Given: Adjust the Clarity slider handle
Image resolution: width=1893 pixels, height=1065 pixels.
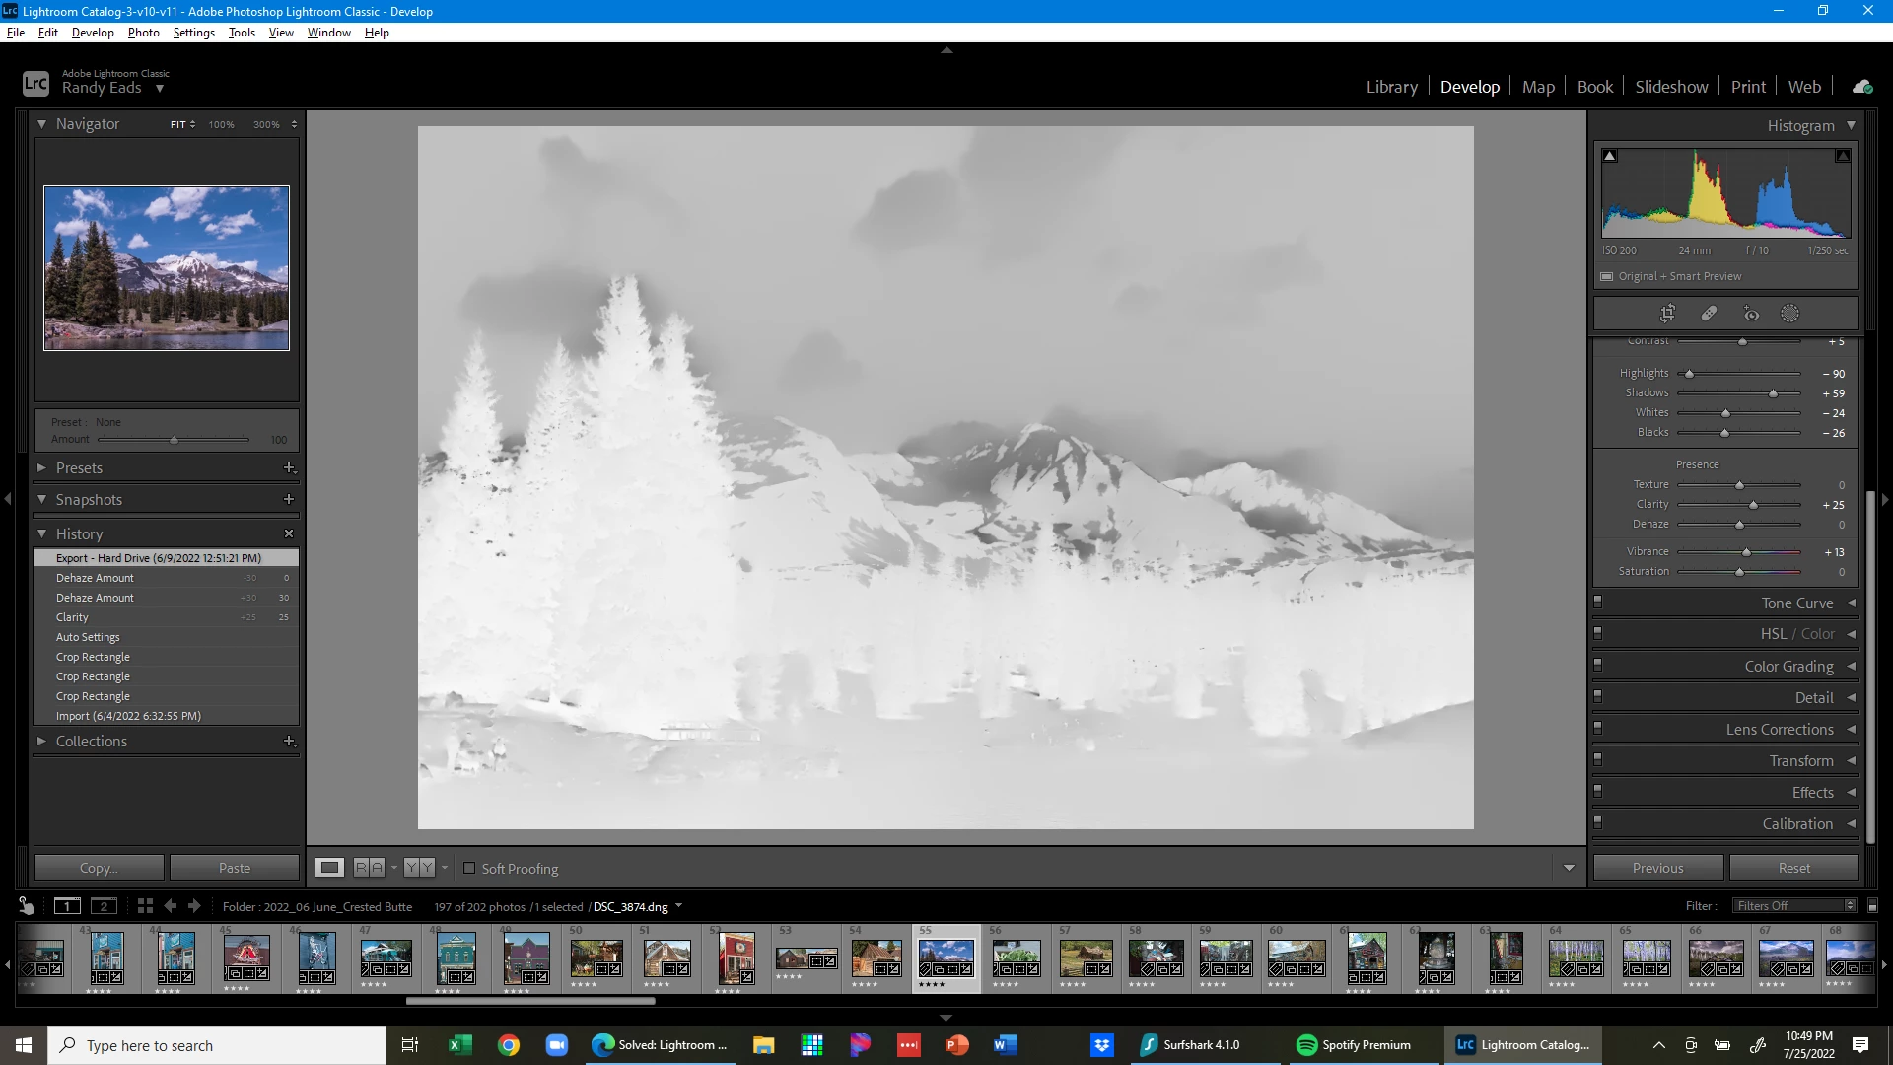Looking at the screenshot, I should click(x=1753, y=505).
